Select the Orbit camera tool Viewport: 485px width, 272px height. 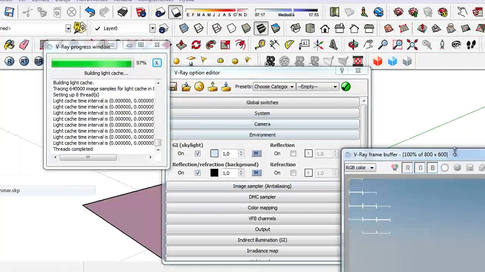353,45
